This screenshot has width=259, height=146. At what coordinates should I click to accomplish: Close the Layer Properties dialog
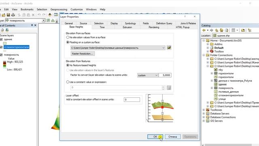pyautogui.click(x=195, y=17)
